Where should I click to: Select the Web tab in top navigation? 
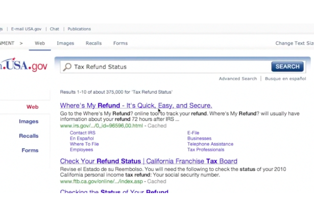(x=40, y=43)
